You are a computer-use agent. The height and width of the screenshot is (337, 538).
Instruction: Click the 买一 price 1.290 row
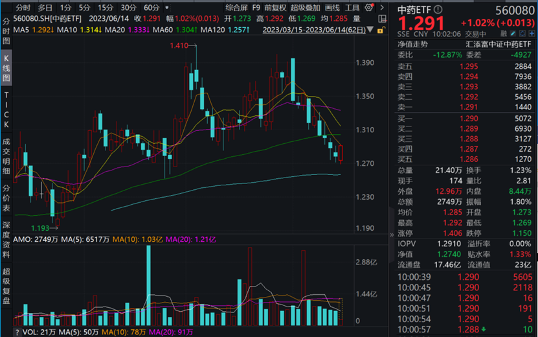point(465,119)
